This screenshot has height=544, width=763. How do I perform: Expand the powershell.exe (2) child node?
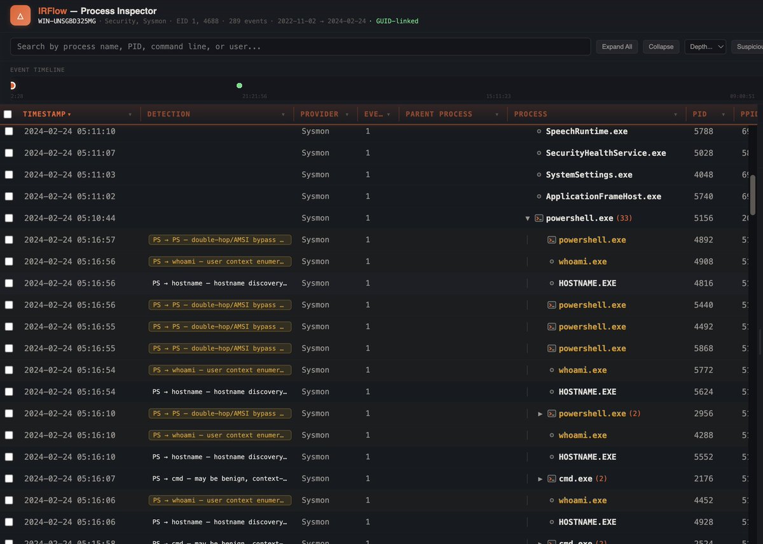coord(540,414)
